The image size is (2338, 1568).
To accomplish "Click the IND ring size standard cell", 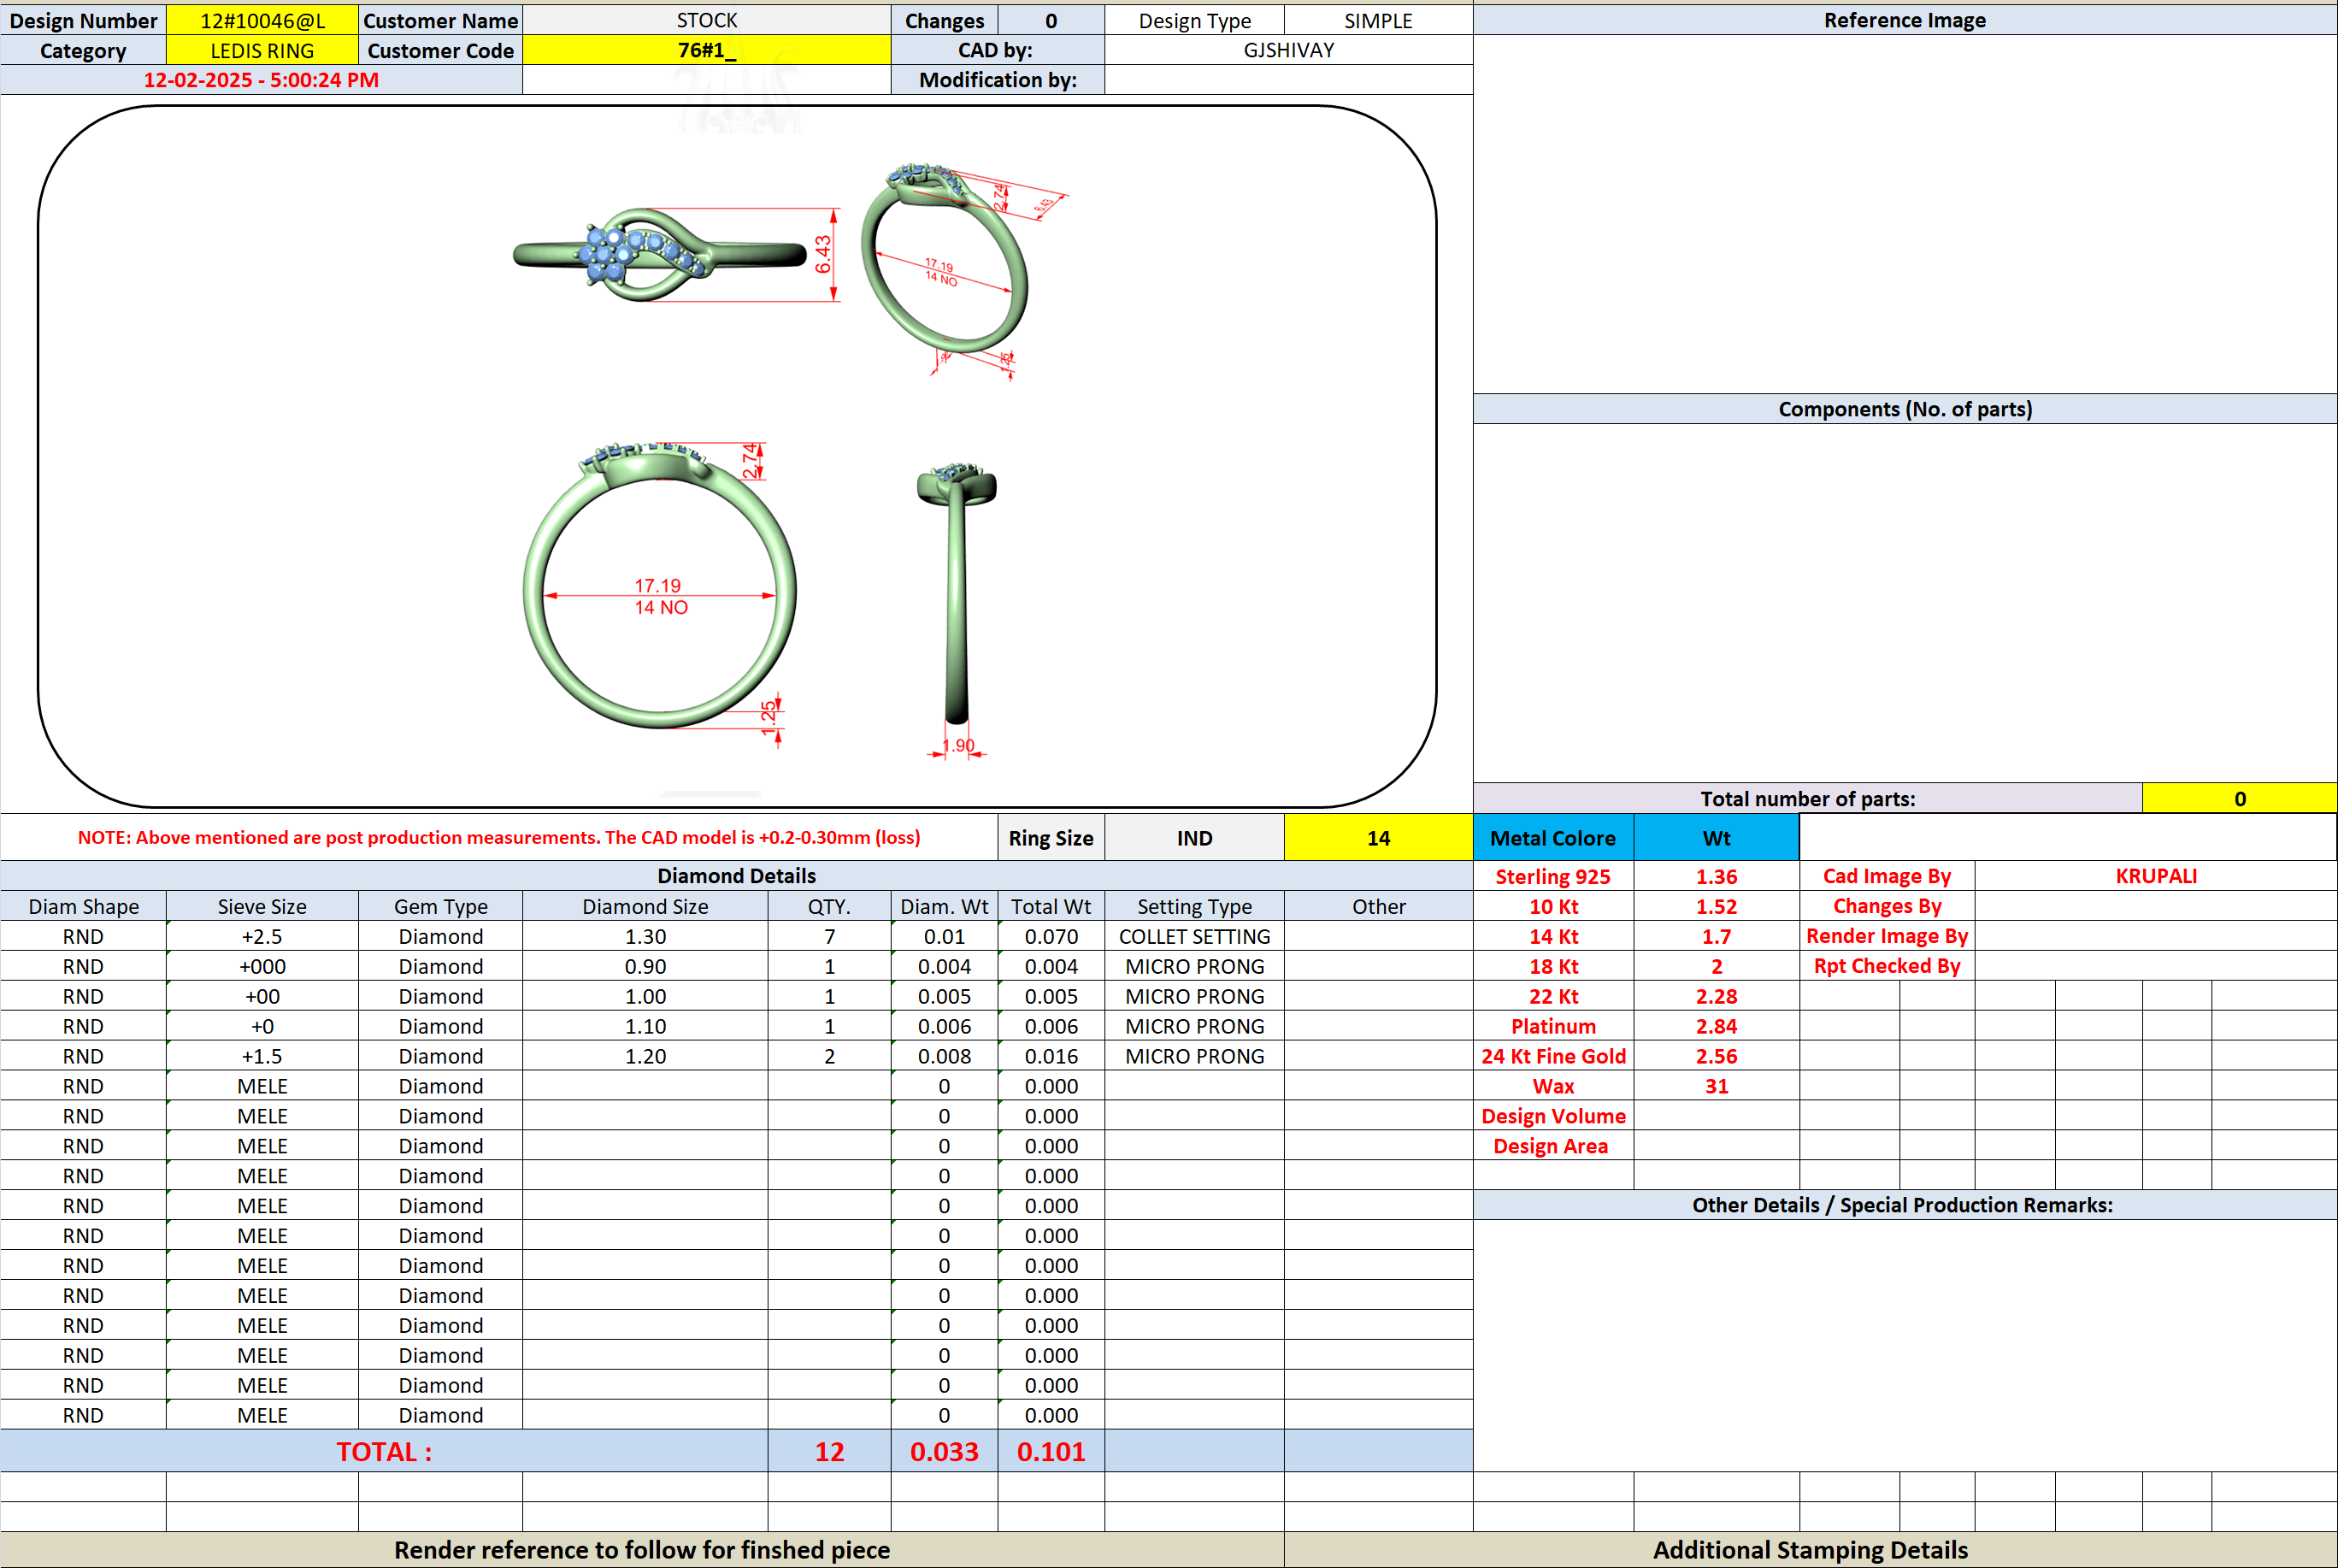I will pos(1194,838).
